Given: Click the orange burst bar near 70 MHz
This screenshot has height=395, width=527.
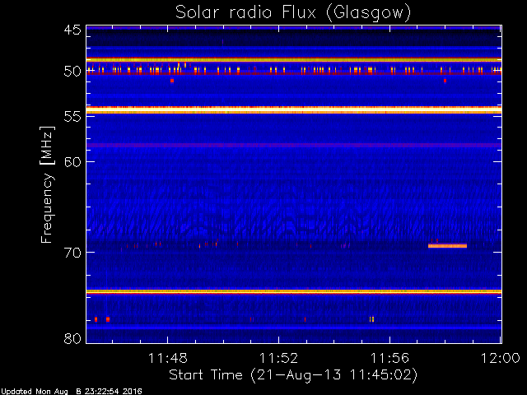Looking at the screenshot, I should [x=447, y=246].
